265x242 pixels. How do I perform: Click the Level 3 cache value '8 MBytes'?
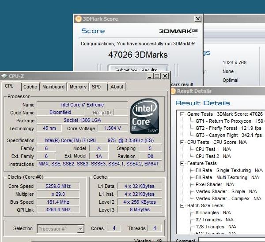(140, 210)
